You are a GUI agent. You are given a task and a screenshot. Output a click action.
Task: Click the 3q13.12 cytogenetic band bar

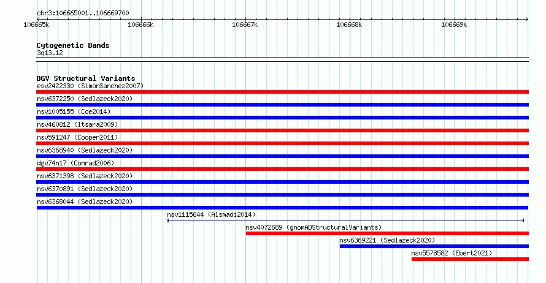(282, 59)
